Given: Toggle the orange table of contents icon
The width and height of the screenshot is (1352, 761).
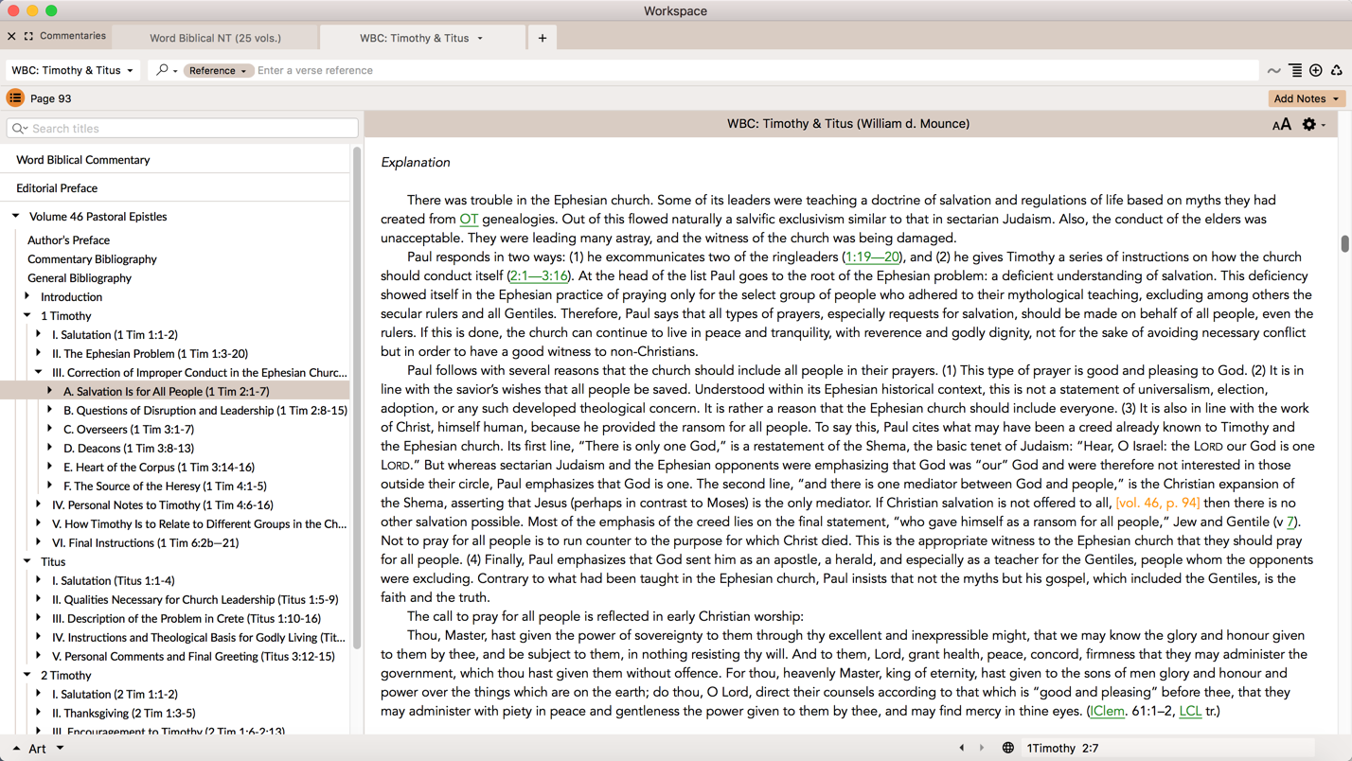Looking at the screenshot, I should 15,98.
